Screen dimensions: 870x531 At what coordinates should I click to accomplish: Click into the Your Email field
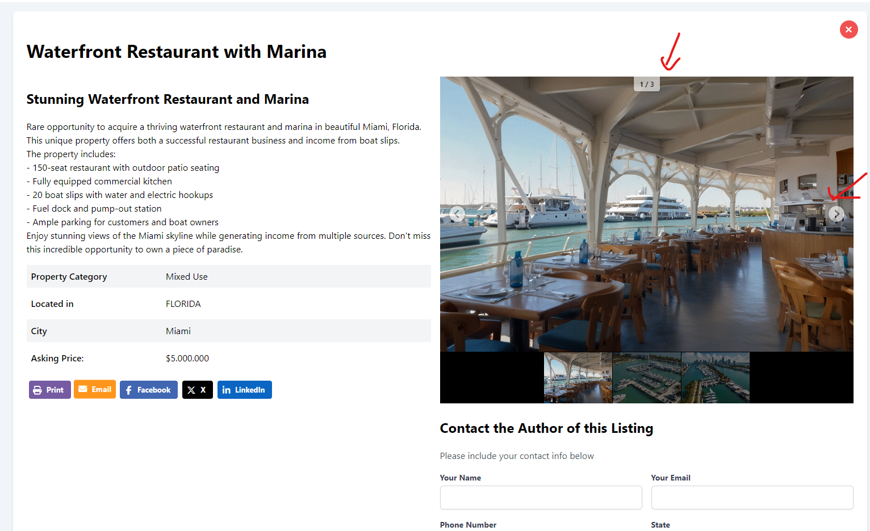point(752,498)
